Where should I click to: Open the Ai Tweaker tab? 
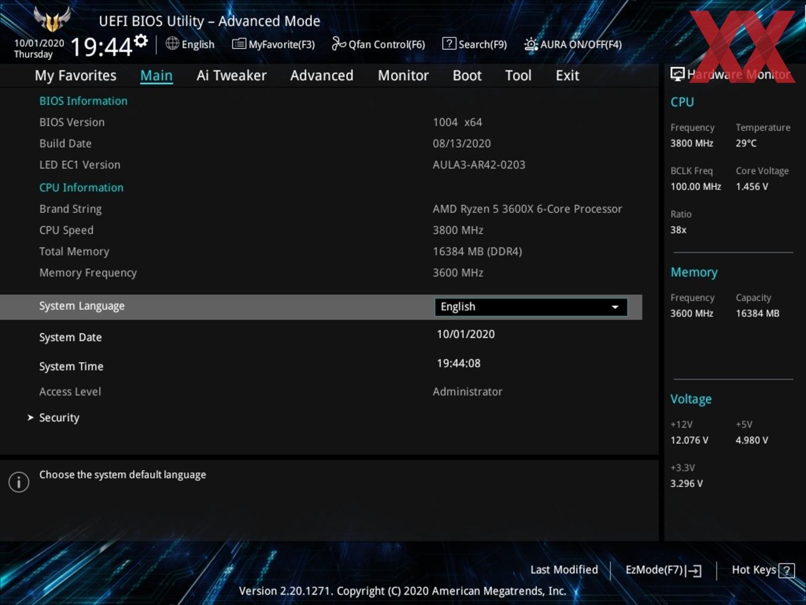point(232,75)
